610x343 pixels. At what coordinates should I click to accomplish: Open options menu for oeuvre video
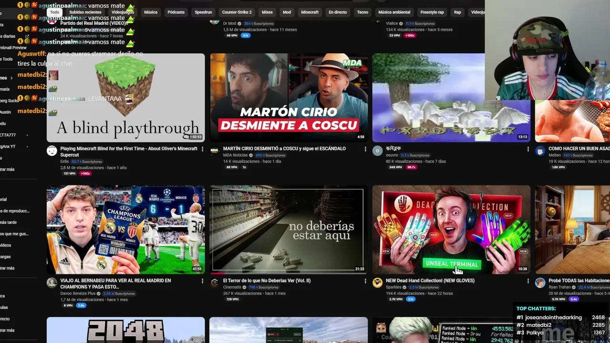tap(528, 149)
